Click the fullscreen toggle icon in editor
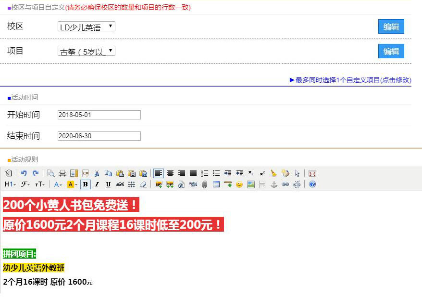Viewport: 422px width, 301px height. (x=312, y=173)
